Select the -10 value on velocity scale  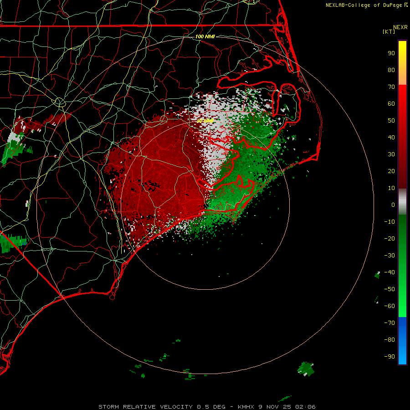coord(389,222)
